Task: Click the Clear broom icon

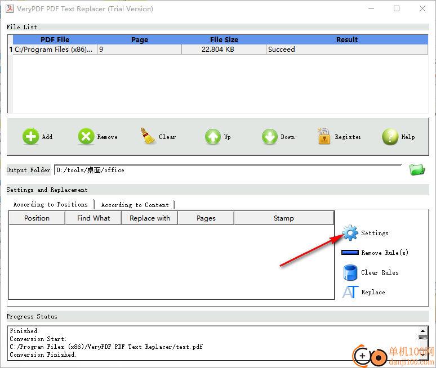Action: [148, 136]
